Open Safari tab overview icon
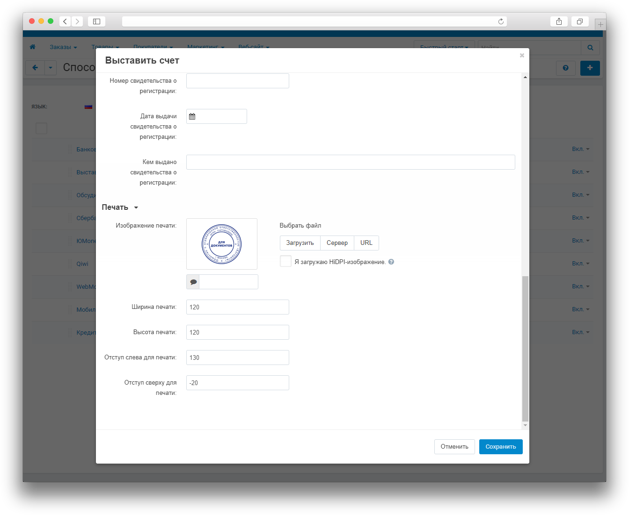This screenshot has width=629, height=515. [x=580, y=21]
